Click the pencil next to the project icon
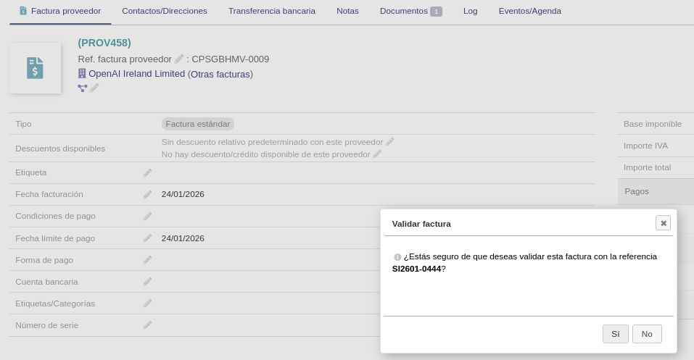 [94, 88]
